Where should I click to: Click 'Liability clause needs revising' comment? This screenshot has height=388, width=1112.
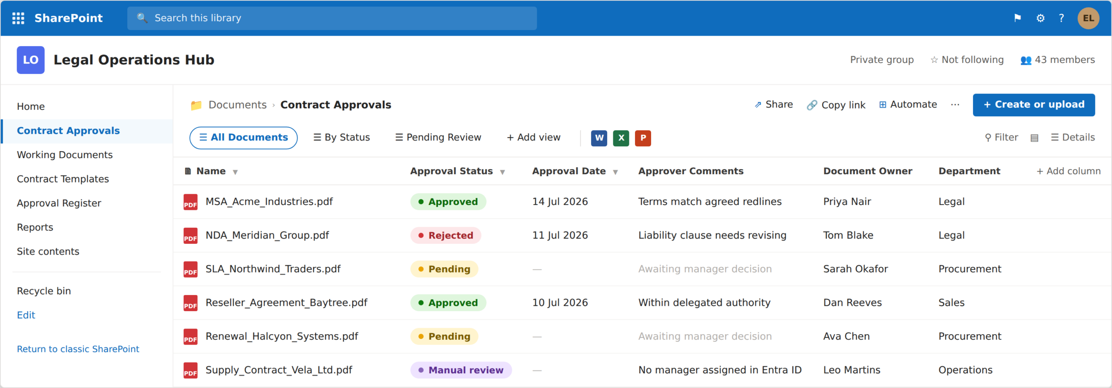(712, 235)
